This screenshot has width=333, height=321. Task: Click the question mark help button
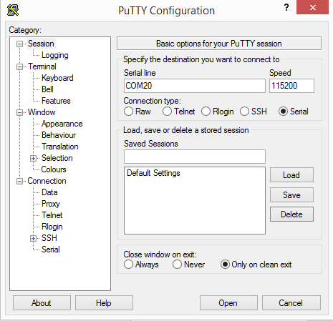(x=286, y=7)
